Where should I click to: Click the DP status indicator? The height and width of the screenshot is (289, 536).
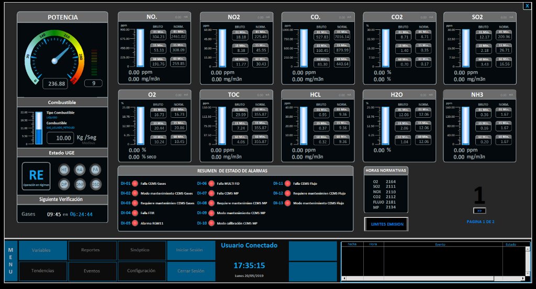tap(64, 184)
